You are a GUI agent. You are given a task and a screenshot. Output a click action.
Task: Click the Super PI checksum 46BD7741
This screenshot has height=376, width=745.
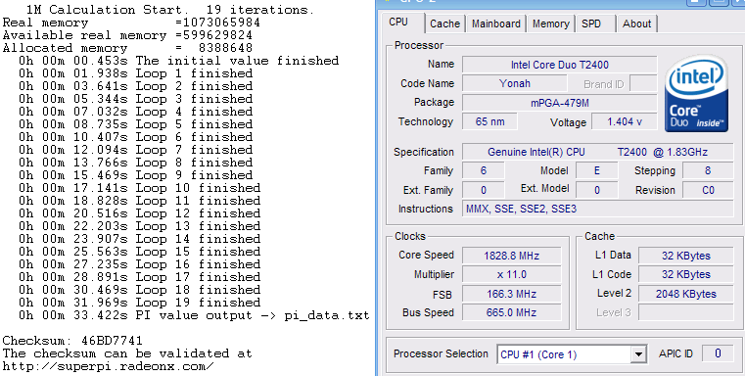112,341
